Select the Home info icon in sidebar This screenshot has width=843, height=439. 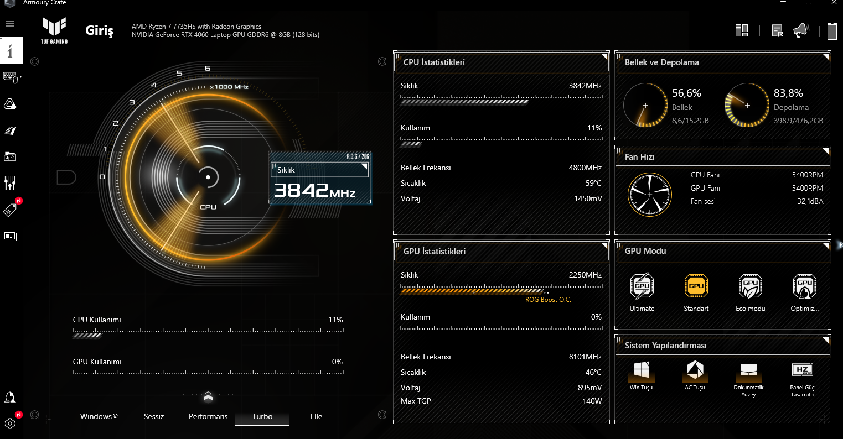11,51
